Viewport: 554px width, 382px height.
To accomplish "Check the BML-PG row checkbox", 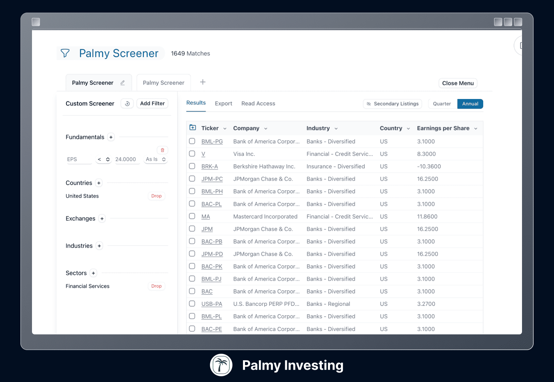I will coord(192,141).
